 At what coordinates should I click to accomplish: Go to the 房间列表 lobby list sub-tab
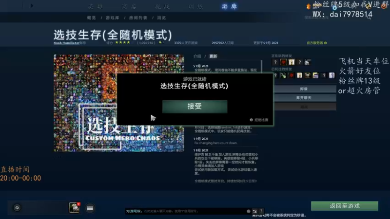tap(138, 18)
